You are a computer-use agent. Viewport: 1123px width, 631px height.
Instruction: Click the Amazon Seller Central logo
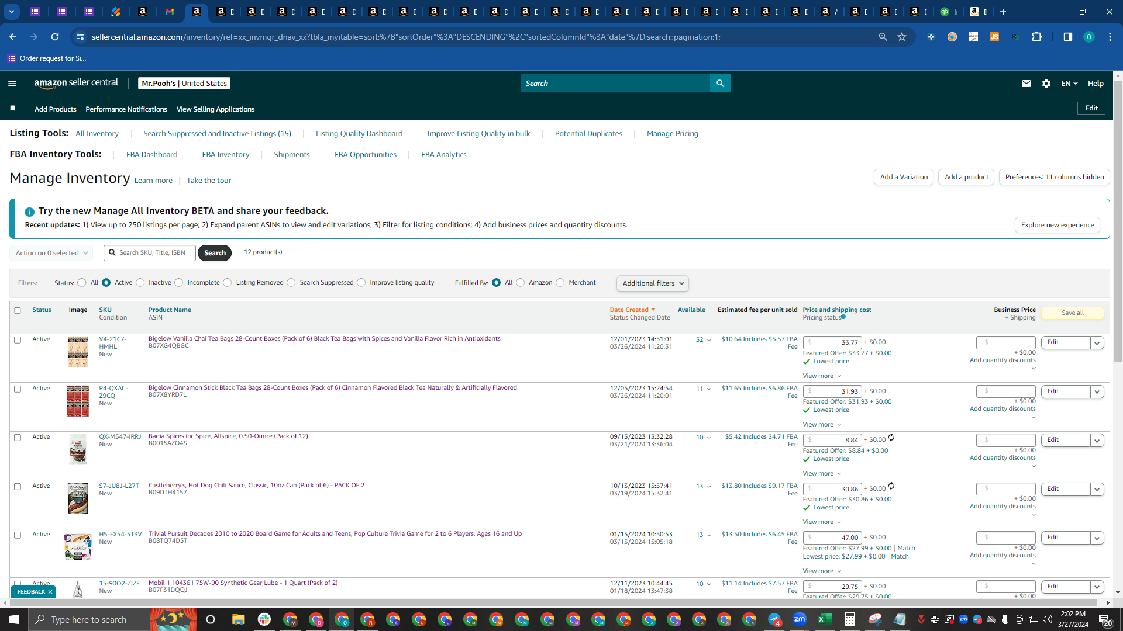(76, 83)
